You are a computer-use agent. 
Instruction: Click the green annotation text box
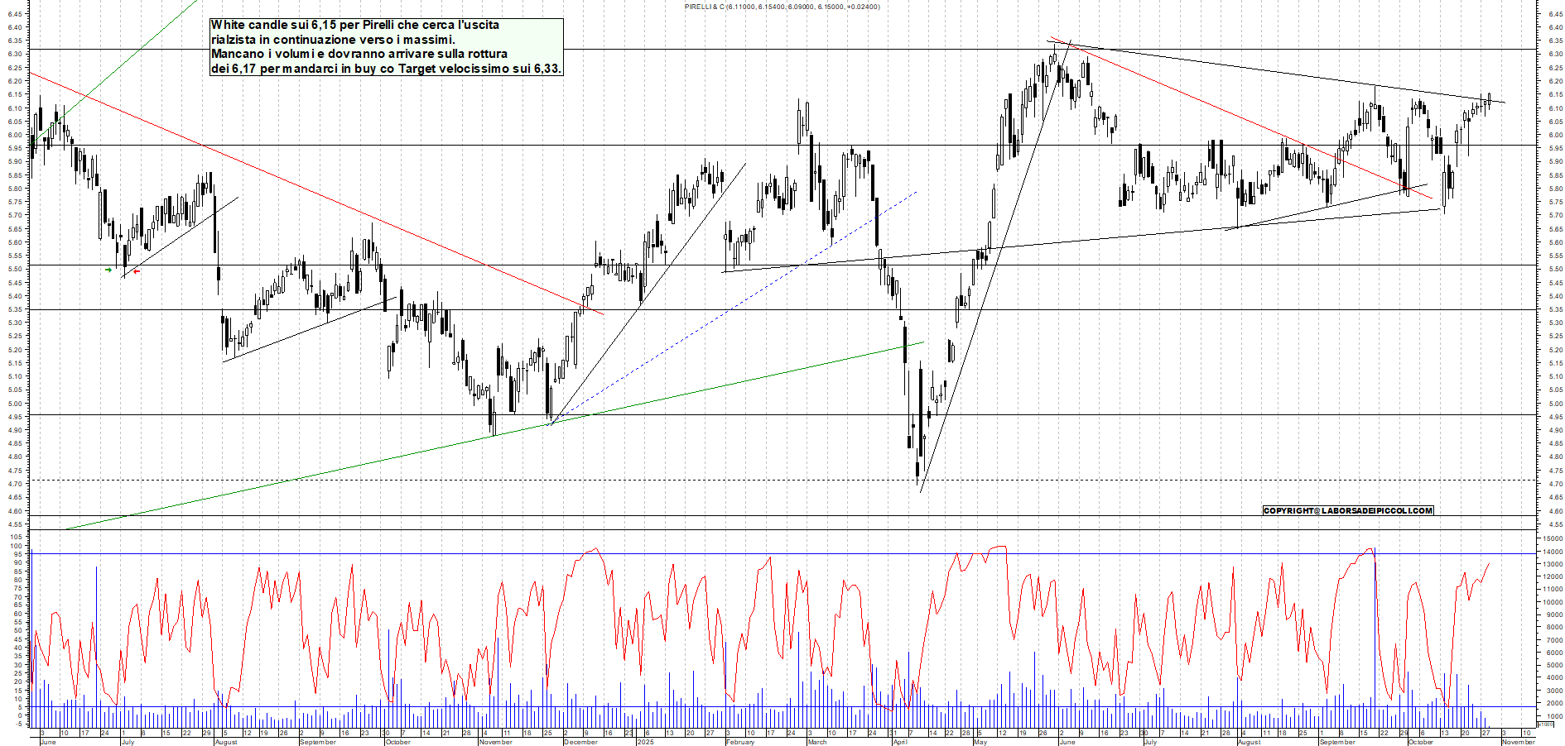(x=385, y=47)
